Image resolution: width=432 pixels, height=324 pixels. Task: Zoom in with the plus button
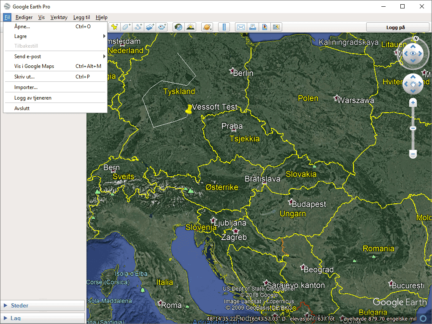coord(413,103)
